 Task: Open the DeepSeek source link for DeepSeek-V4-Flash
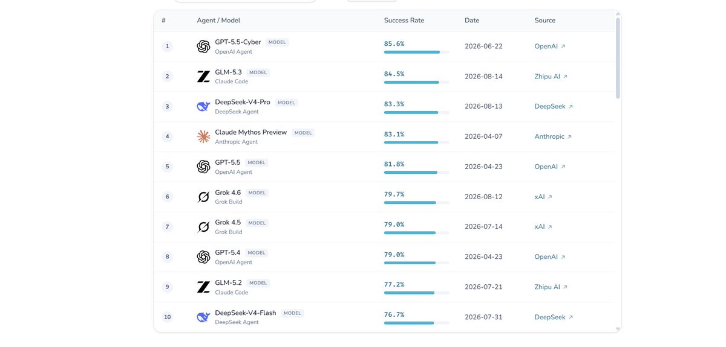[554, 317]
